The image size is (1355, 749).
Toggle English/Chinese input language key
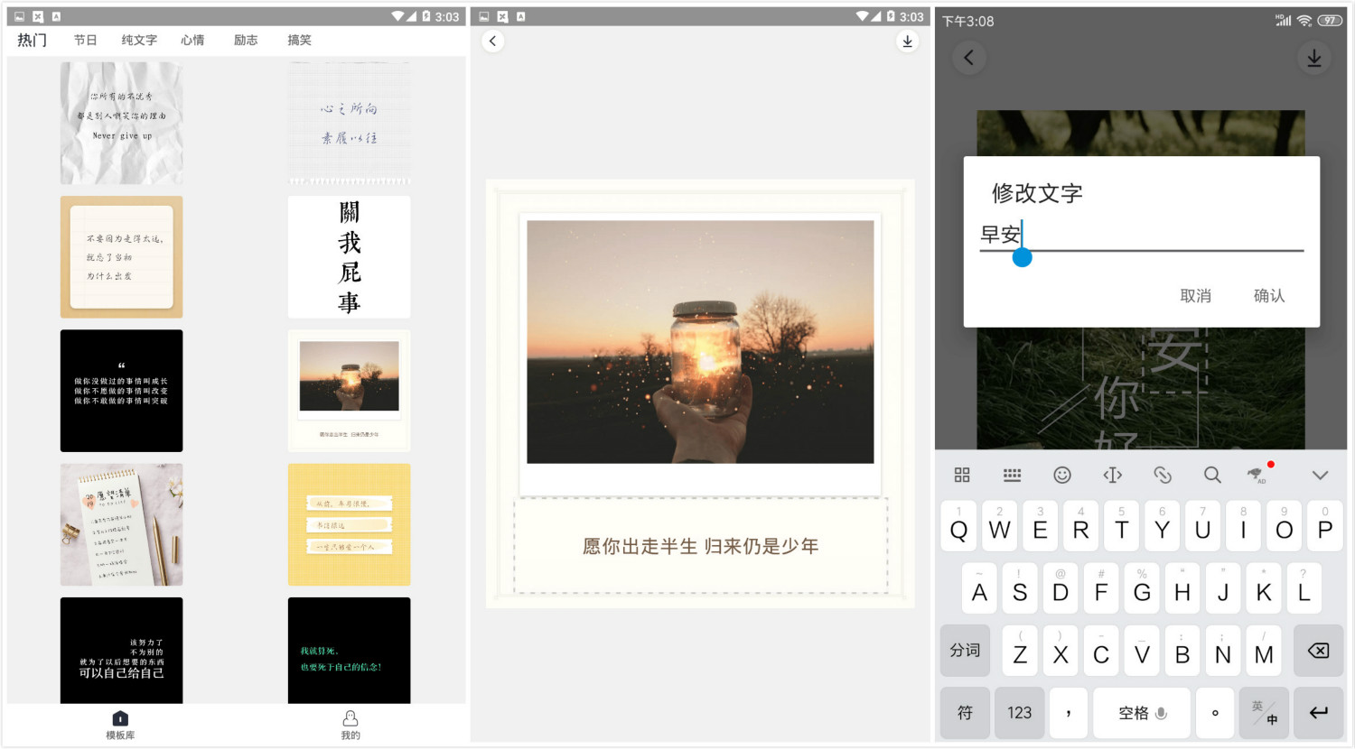[x=1264, y=713]
